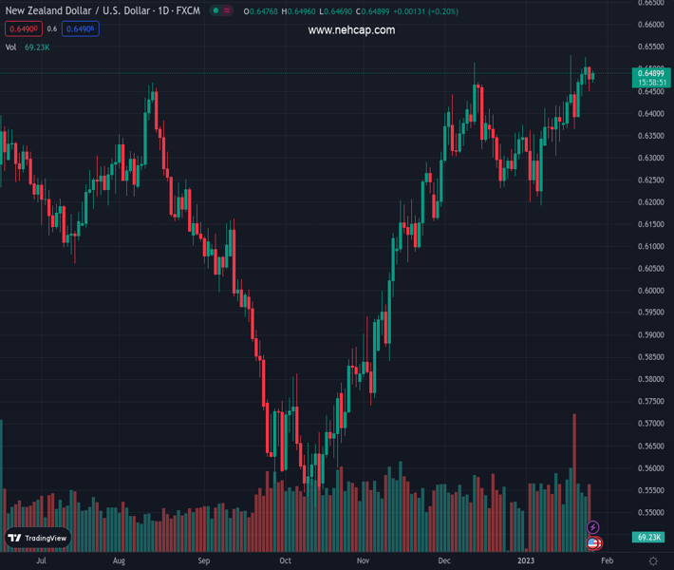
Task: Click the tallest red volume bar in January
Action: 574,483
